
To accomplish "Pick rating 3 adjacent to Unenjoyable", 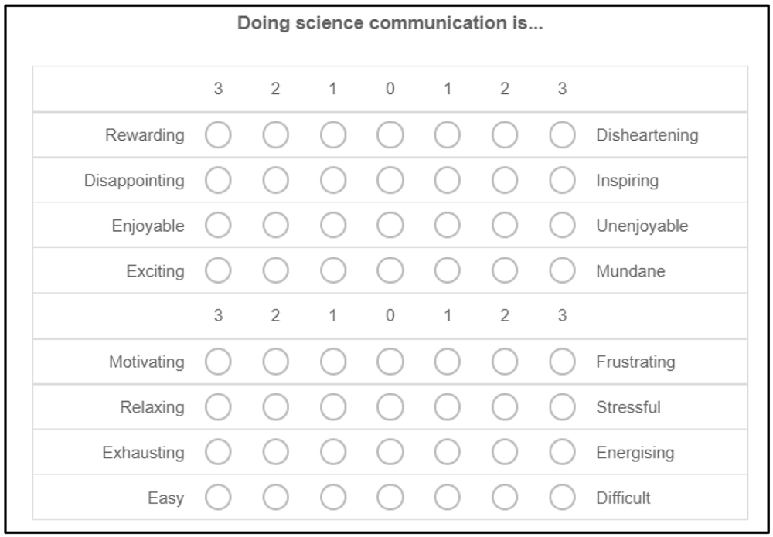I will [x=562, y=226].
